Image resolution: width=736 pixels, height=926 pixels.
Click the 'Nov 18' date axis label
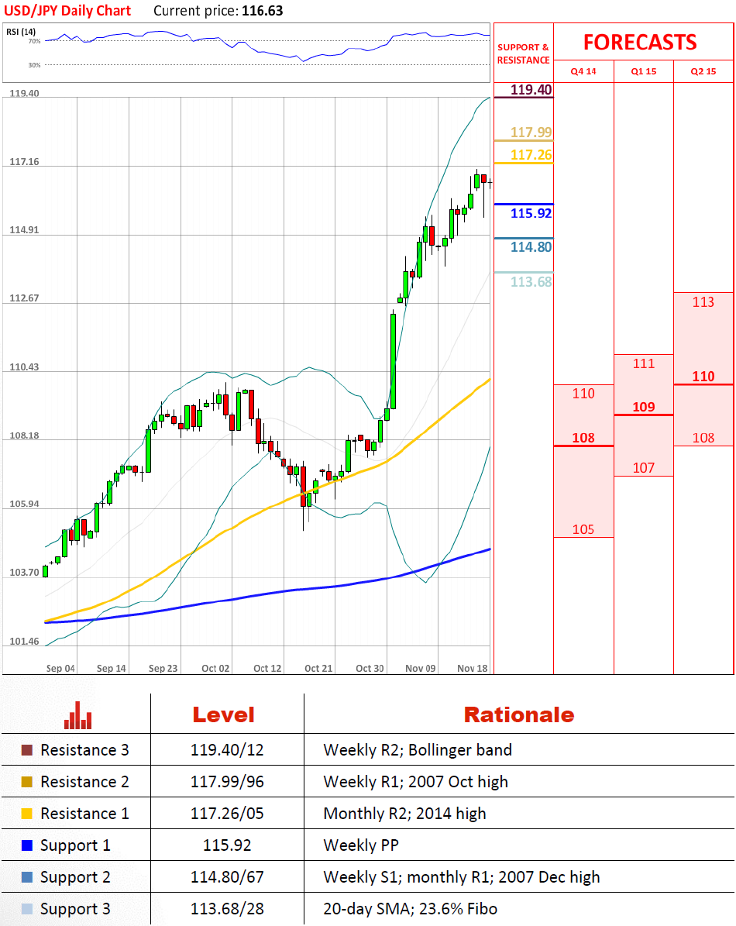point(473,669)
